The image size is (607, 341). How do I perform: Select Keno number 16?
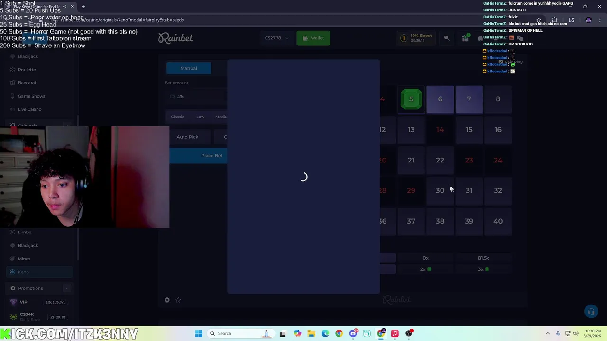point(498,130)
